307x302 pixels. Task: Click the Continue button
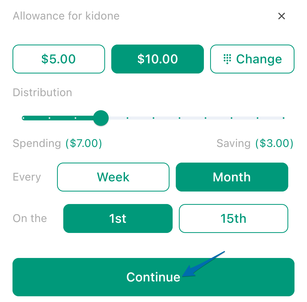coord(154,277)
